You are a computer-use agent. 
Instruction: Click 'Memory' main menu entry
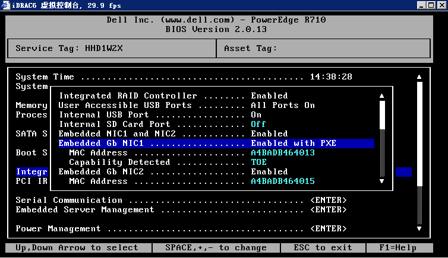(x=31, y=105)
